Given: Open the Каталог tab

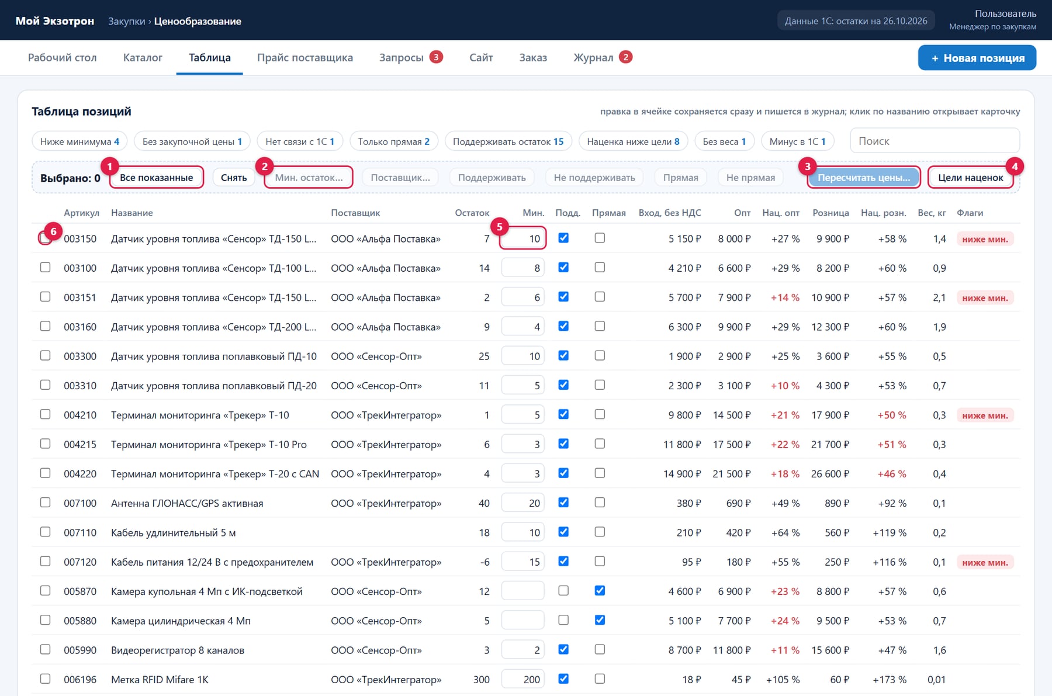Looking at the screenshot, I should tap(143, 57).
